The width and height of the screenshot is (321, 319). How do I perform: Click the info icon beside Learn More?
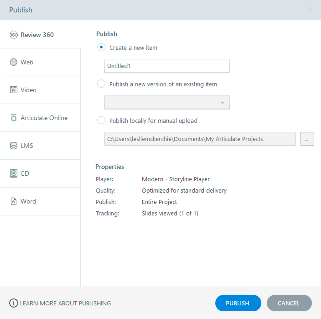[13, 303]
